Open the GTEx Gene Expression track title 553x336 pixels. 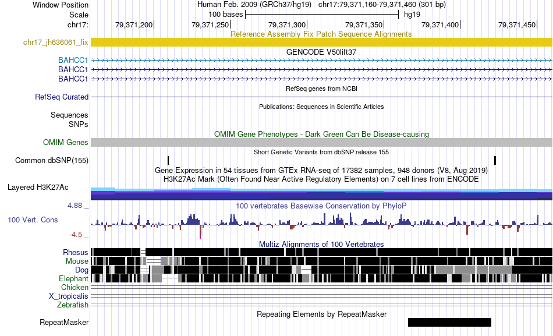click(321, 171)
